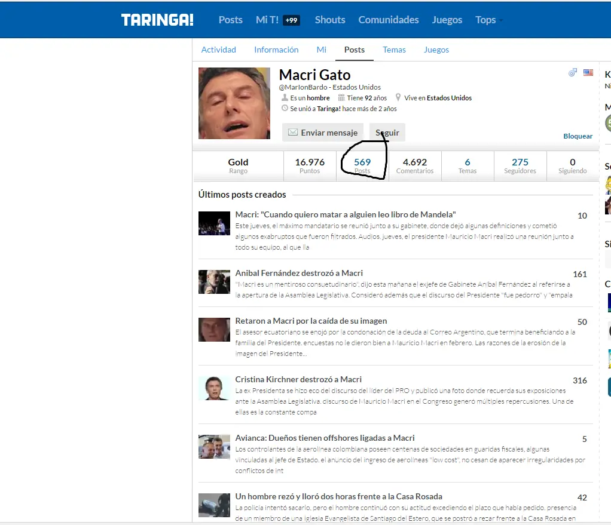This screenshot has height=525, width=611.
Task: Click thumbnail of the Mandela post
Action: click(214, 223)
